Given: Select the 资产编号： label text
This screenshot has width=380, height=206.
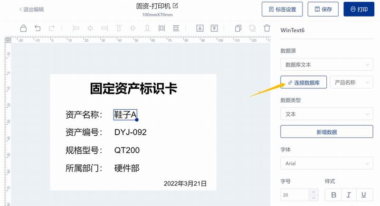Looking at the screenshot, I should click(84, 132).
